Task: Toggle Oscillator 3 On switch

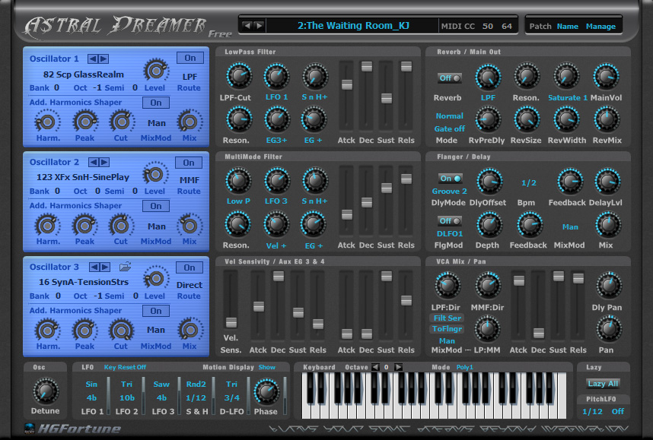Action: click(190, 267)
